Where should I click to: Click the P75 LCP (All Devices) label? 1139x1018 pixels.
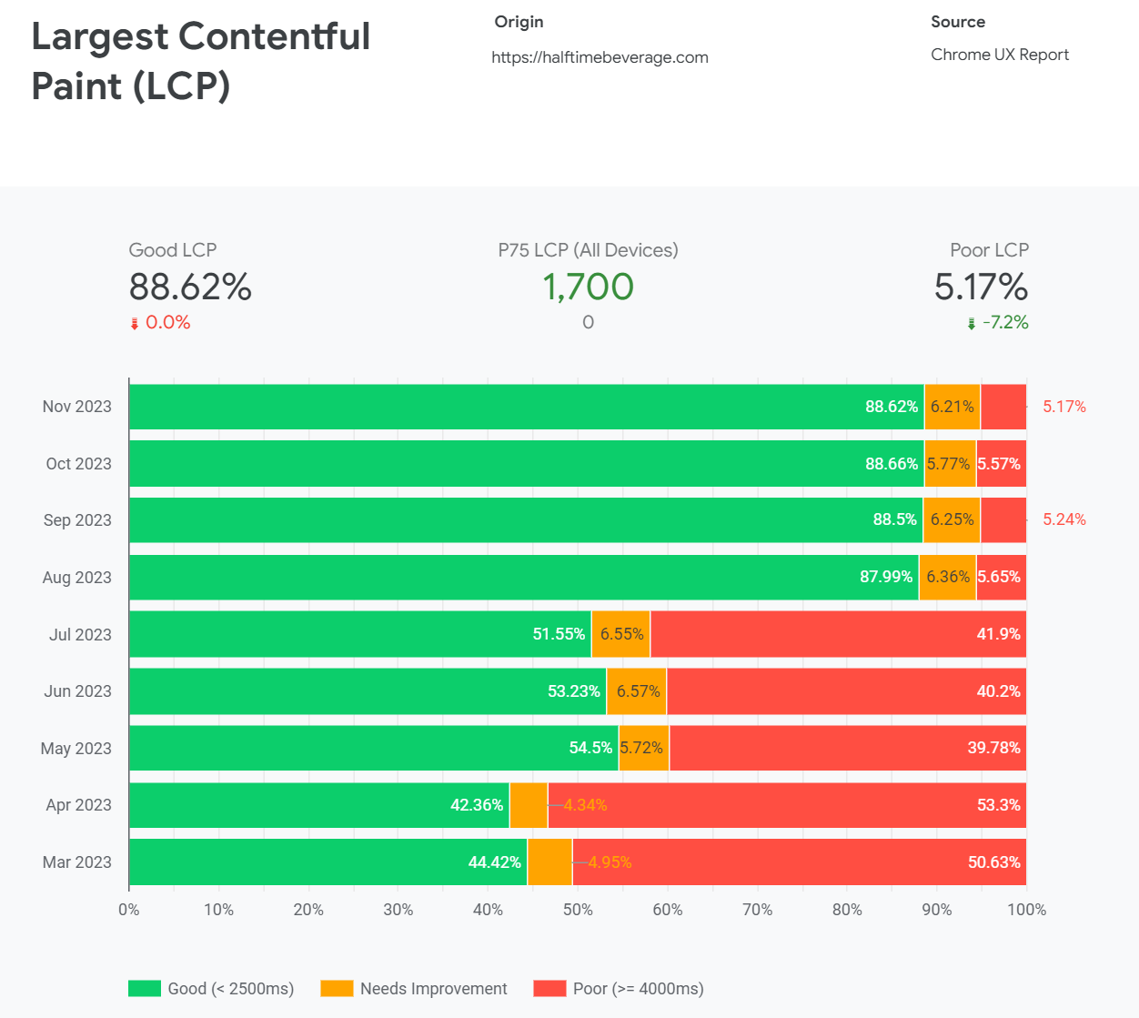(x=589, y=250)
